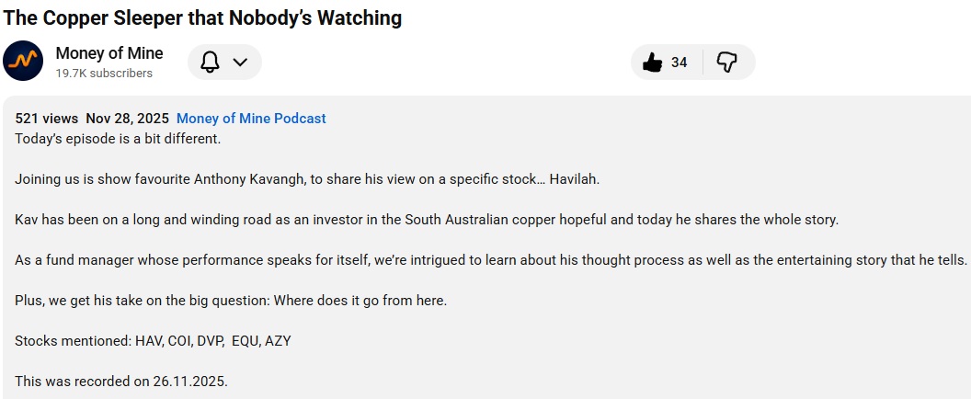Open the Money of Mine Podcast link
This screenshot has width=971, height=399.
coord(251,119)
